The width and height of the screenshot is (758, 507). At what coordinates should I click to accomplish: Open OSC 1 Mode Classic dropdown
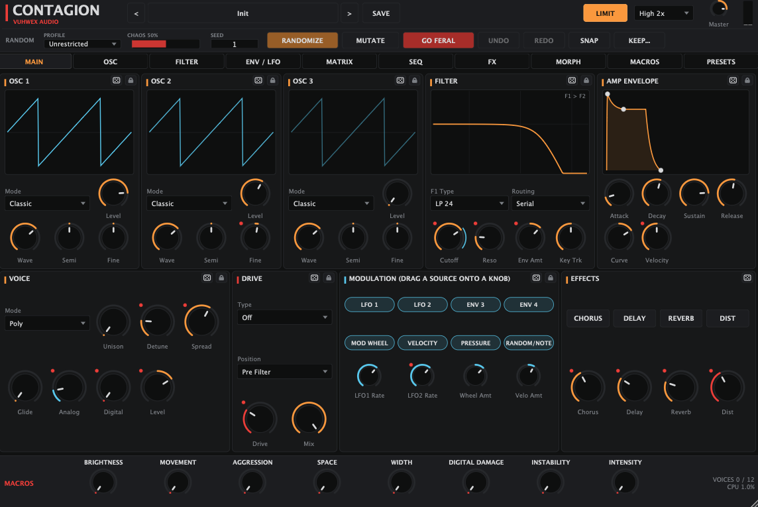tap(47, 203)
